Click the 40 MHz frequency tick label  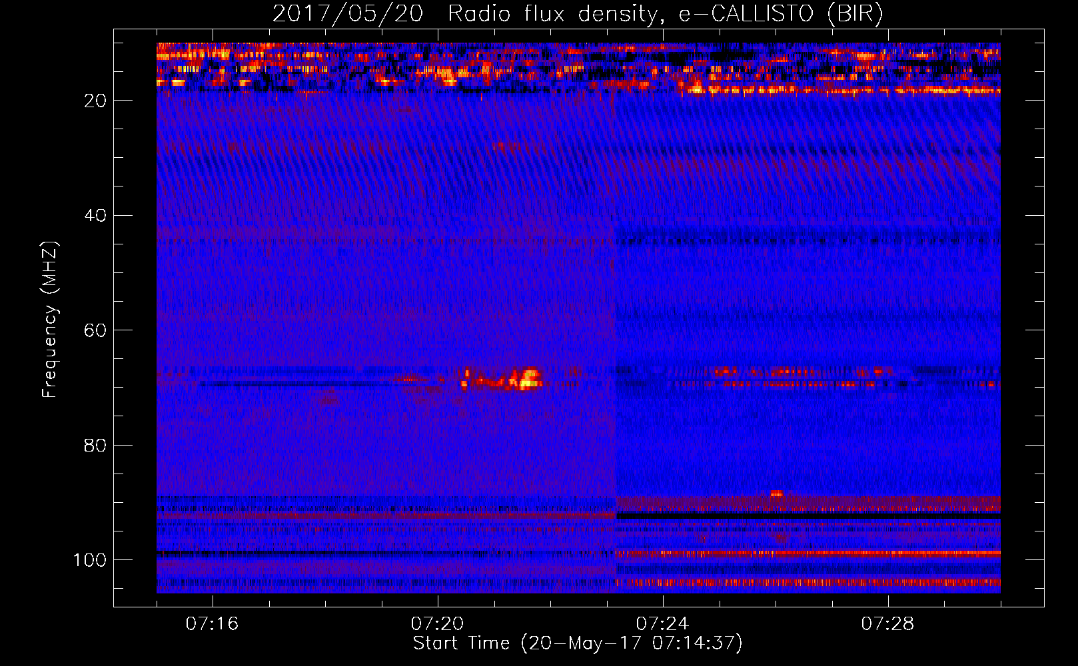point(95,216)
